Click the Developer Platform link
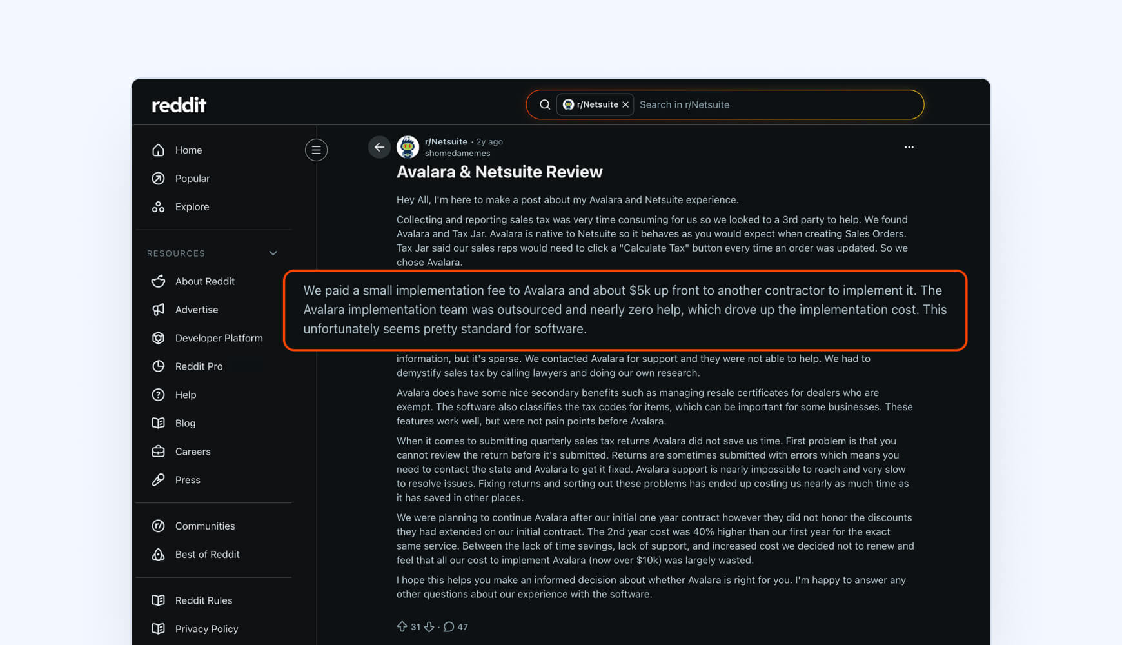This screenshot has height=645, width=1122. [219, 338]
